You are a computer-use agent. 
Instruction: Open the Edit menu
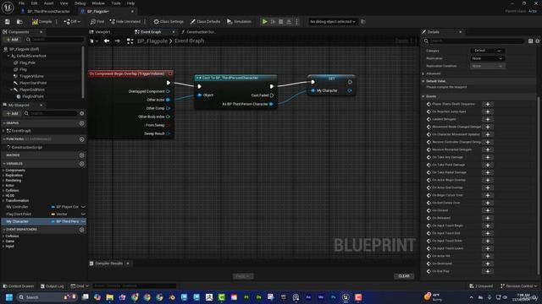(34, 3)
